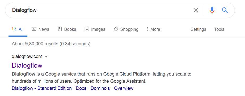Open Dialogflow - Standard Edition sitelink

pyautogui.click(x=42, y=88)
